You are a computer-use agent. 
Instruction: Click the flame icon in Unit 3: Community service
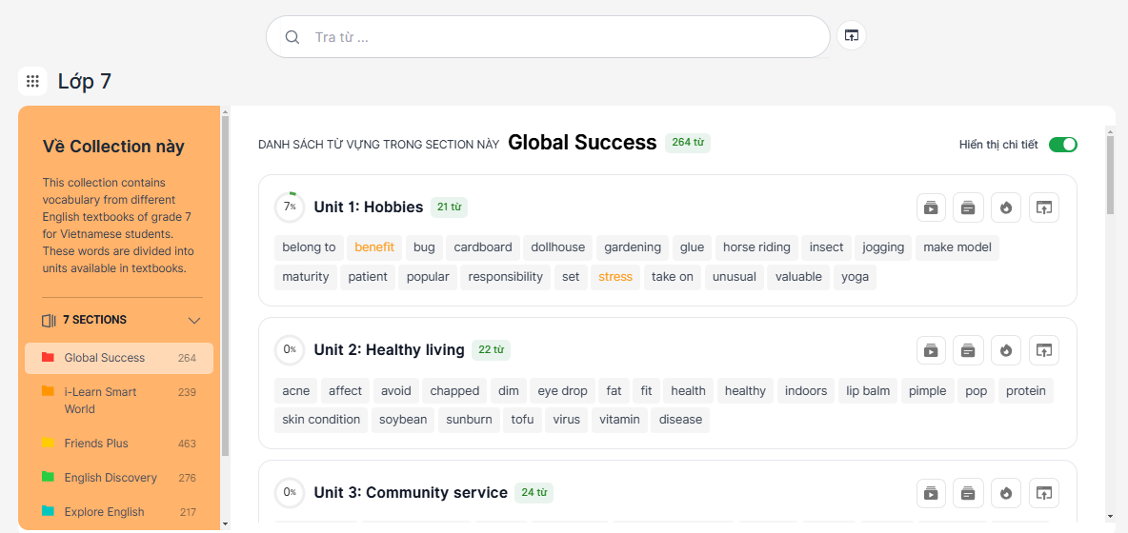(x=1006, y=493)
